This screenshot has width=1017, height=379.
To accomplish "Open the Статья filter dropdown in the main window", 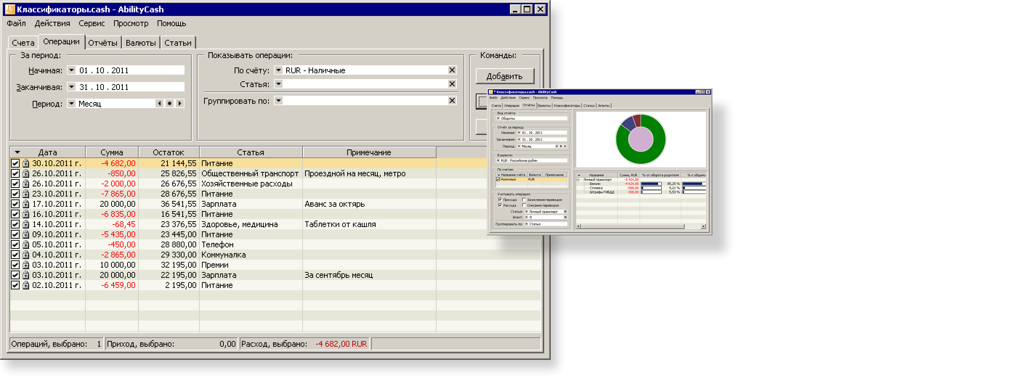I will tap(278, 84).
